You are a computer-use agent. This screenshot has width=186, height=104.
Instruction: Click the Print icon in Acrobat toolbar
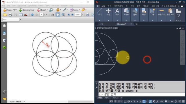pyautogui.click(x=10, y=15)
